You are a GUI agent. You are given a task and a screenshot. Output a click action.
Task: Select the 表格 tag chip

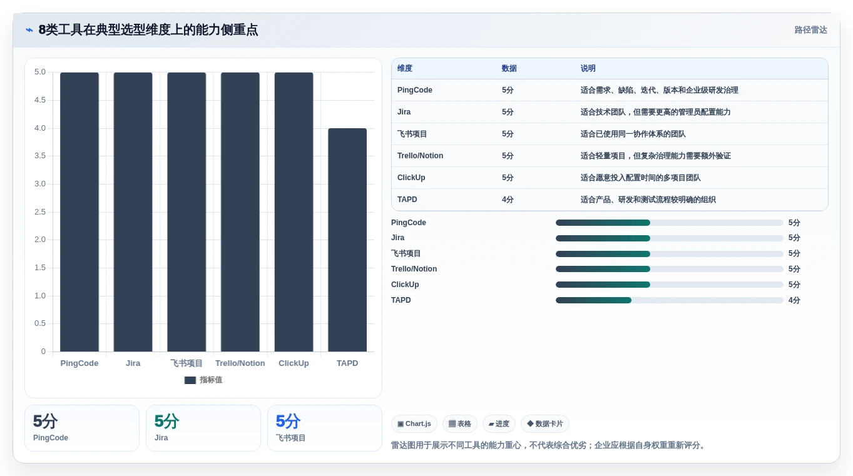point(460,424)
